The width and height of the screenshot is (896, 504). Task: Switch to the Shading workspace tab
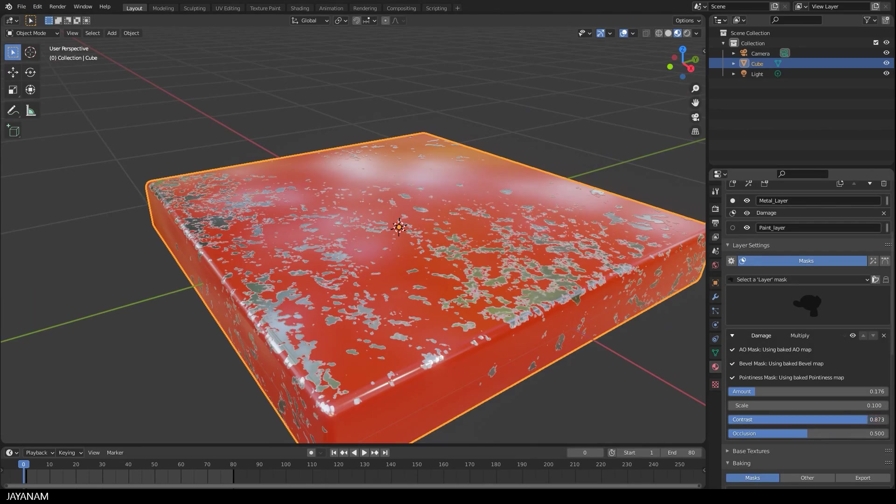point(300,8)
